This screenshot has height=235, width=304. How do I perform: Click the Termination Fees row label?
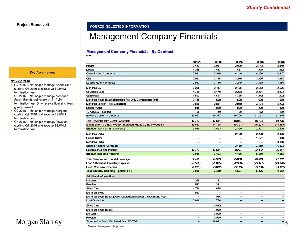112,221
